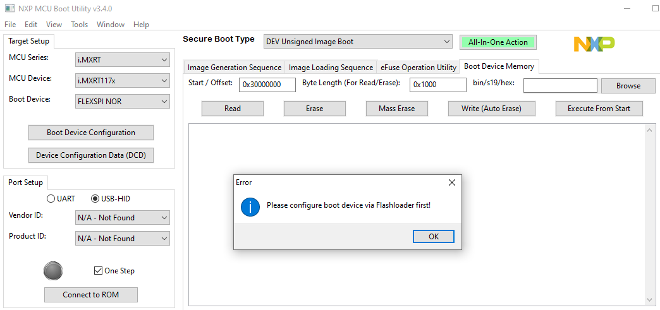660x310 pixels.
Task: Click the Start / Offset address field
Action: point(267,85)
